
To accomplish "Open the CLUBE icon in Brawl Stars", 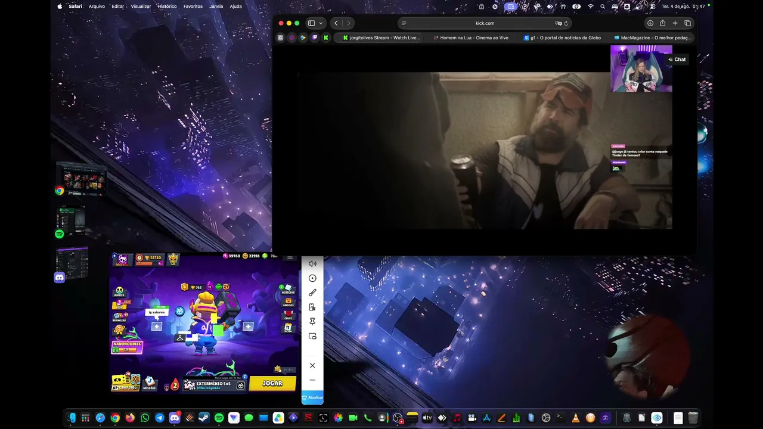I will tap(289, 315).
